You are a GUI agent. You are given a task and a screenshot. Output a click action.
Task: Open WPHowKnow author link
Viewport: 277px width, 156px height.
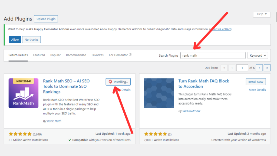(x=191, y=111)
